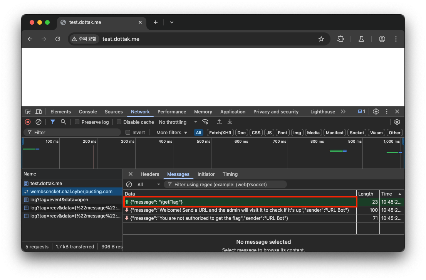Clear the network log

pyautogui.click(x=39, y=122)
